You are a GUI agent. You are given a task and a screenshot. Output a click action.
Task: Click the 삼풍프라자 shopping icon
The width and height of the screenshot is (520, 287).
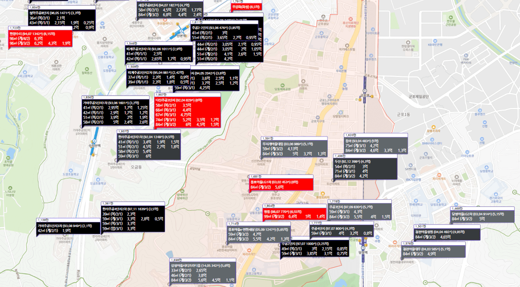(x=433, y=127)
